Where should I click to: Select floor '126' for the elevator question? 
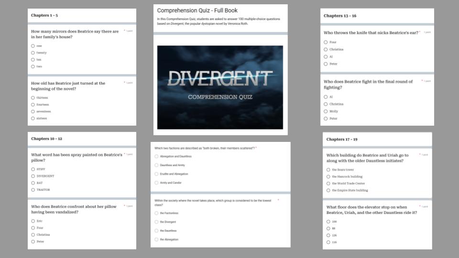point(328,236)
